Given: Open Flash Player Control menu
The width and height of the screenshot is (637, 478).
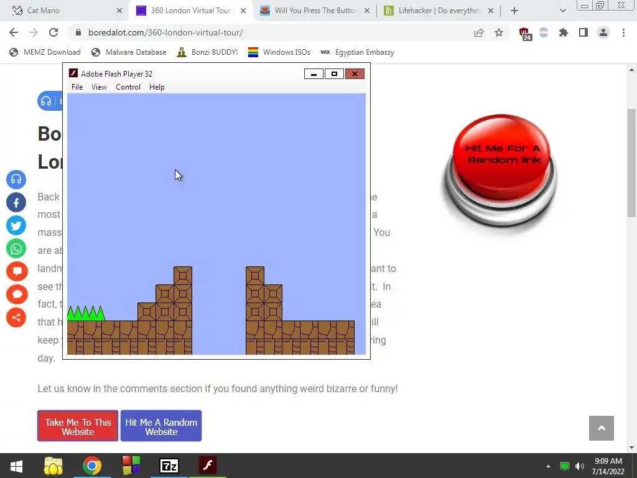Looking at the screenshot, I should pos(128,87).
